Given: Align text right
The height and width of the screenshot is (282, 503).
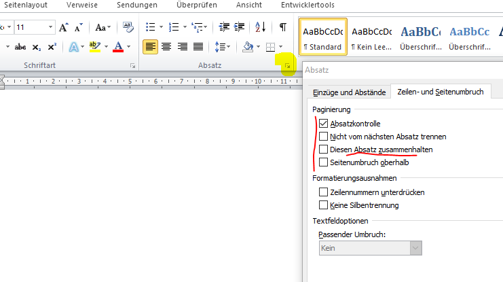Looking at the screenshot, I should click(x=182, y=47).
